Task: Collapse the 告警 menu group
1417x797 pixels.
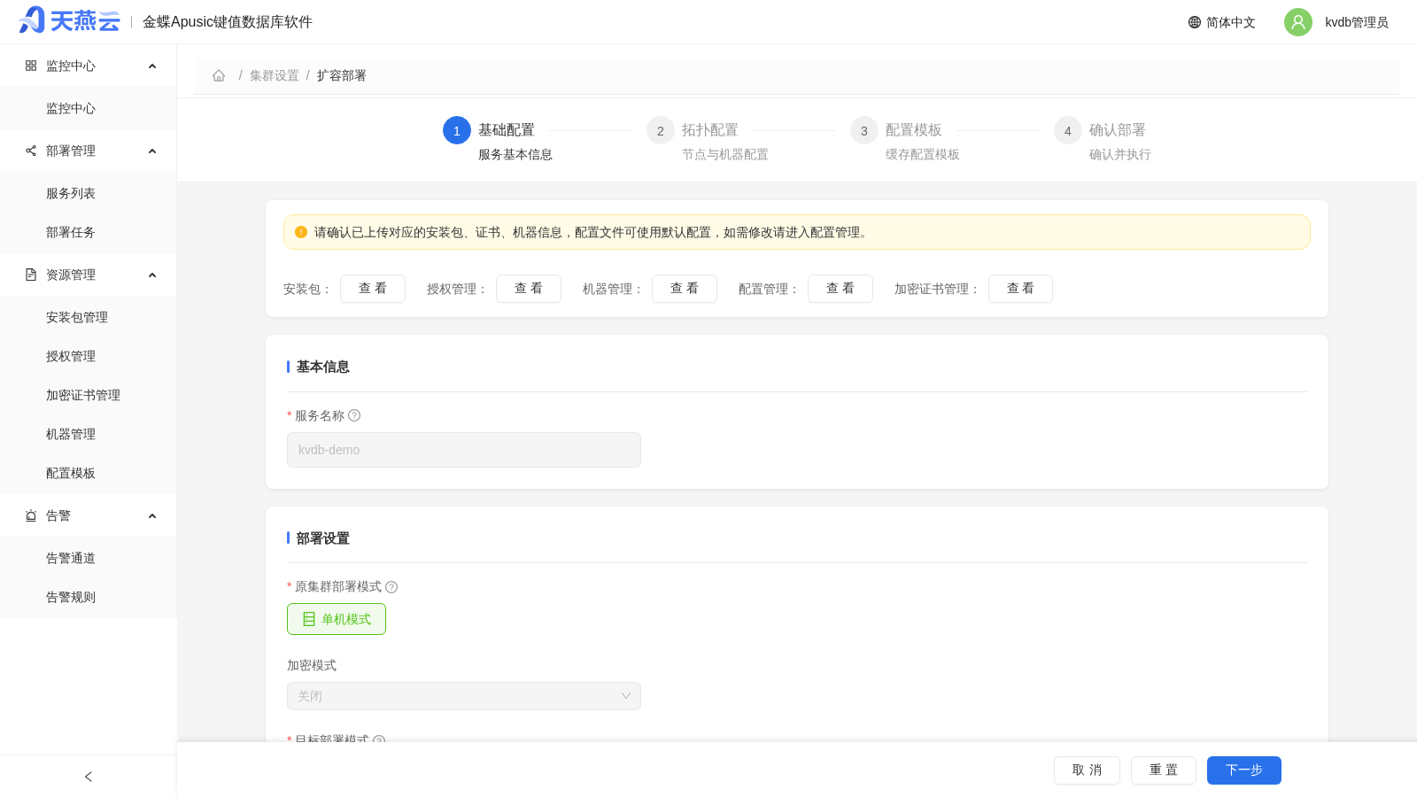Action: [x=152, y=515]
